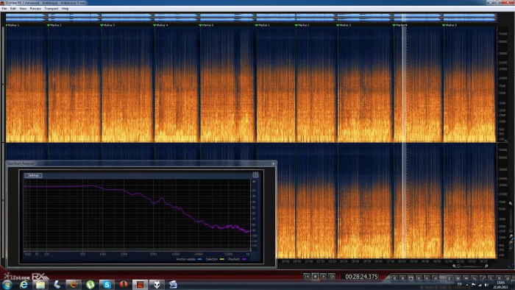Viewport: 515px width, 290px height.
Task: Click the Selection color swatch in legend
Action: pyautogui.click(x=222, y=259)
